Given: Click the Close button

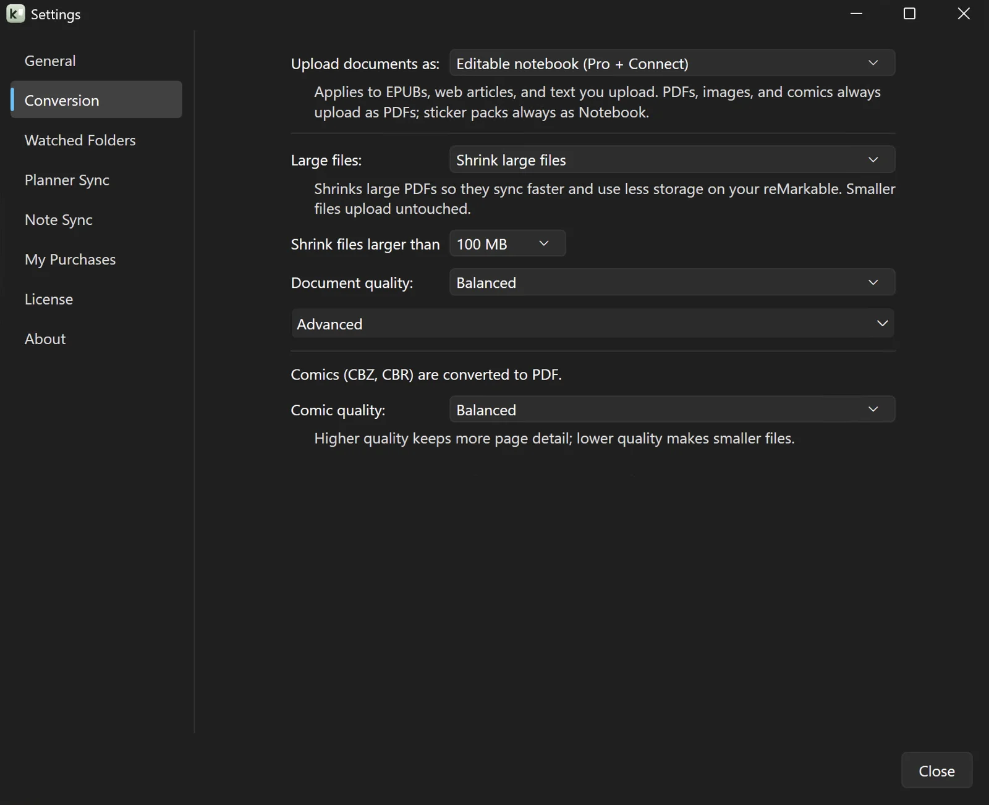Looking at the screenshot, I should pyautogui.click(x=936, y=770).
